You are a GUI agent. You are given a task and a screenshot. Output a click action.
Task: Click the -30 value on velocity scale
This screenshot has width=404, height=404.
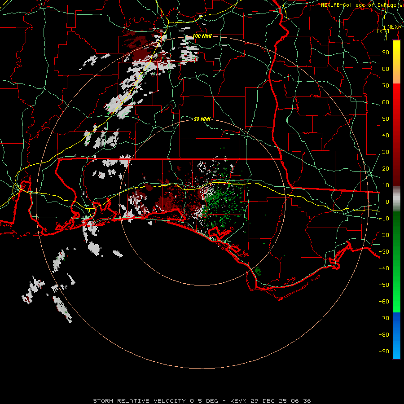pyautogui.click(x=384, y=252)
